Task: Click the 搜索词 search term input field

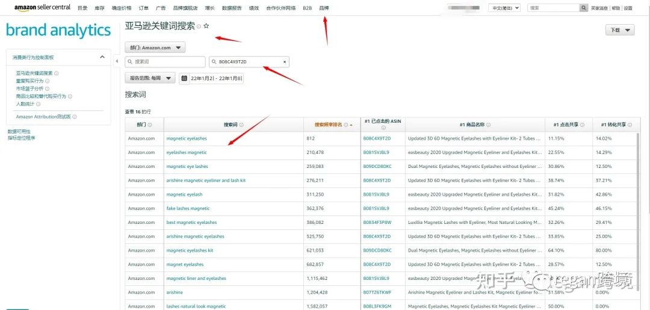Action: click(x=166, y=62)
